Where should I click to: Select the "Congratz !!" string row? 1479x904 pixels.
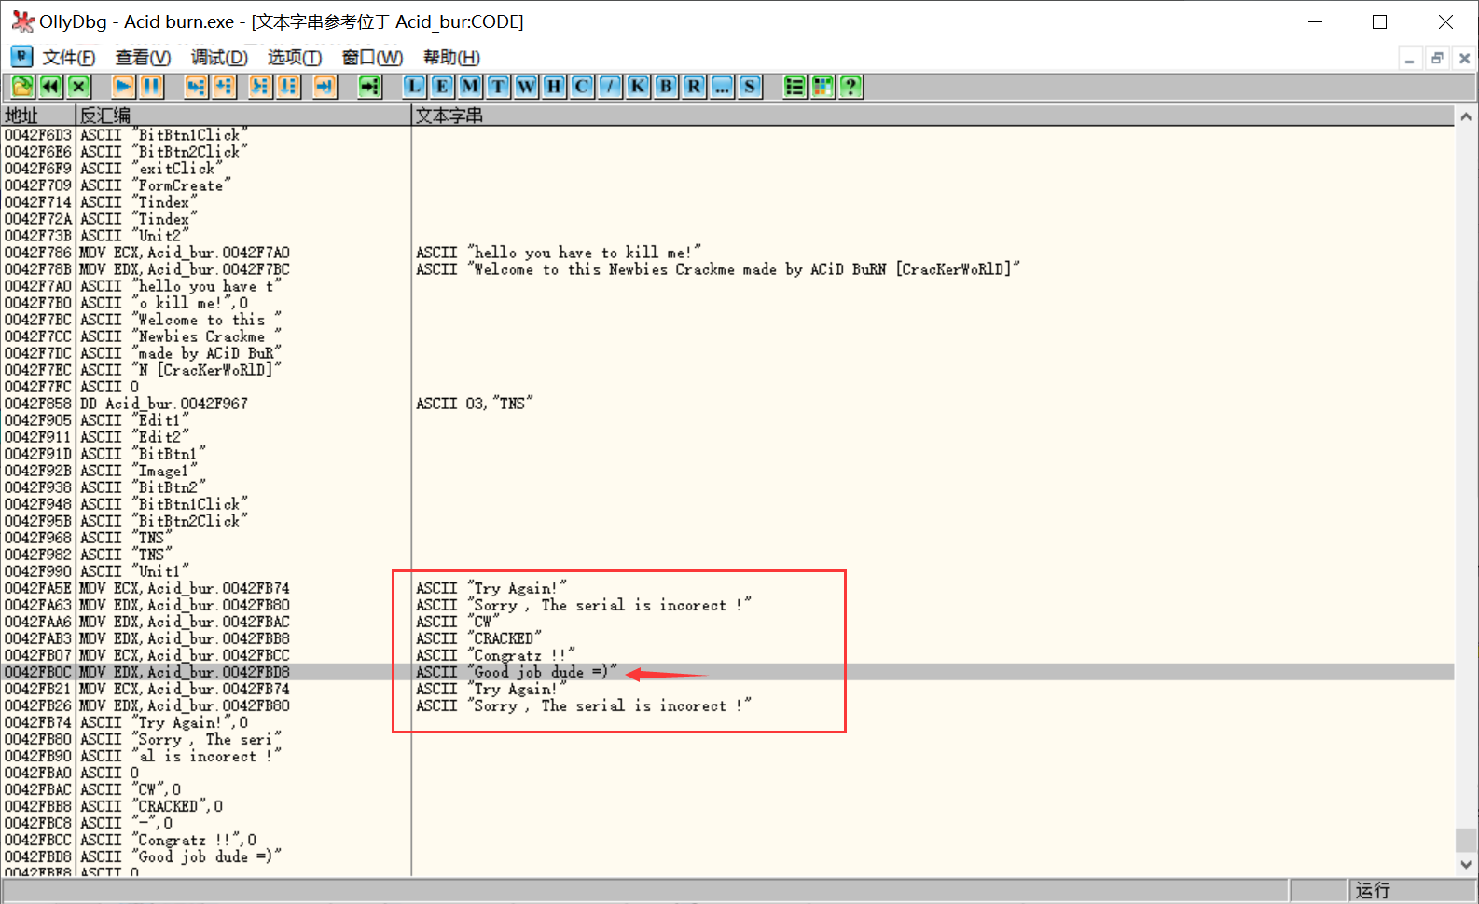727,655
